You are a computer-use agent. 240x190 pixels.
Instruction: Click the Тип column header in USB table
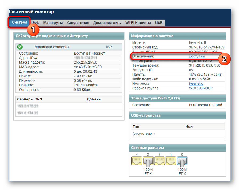pyautogui.click(x=136, y=126)
